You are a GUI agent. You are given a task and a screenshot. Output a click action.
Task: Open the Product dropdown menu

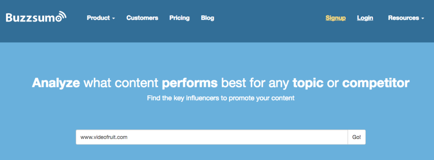101,18
